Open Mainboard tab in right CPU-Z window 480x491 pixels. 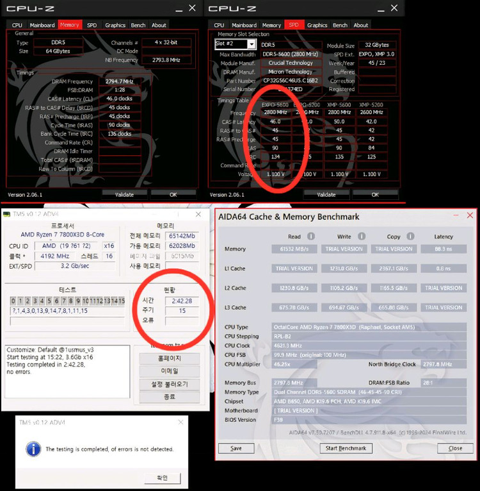tap(244, 25)
